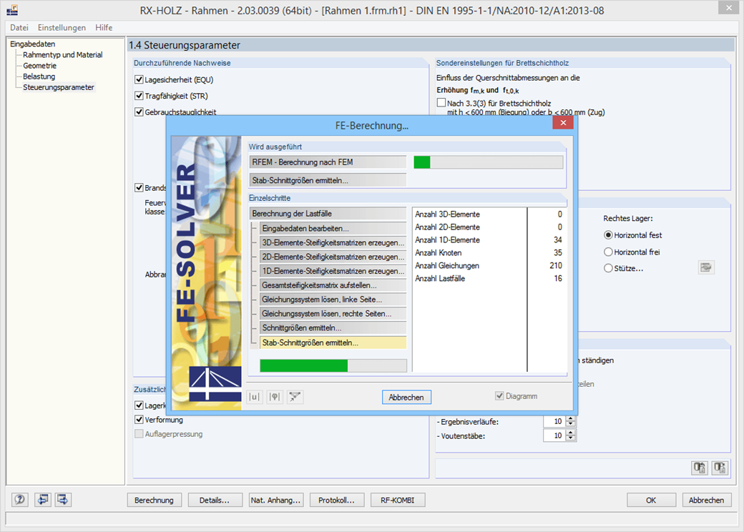Click 'Gleichungssystem lösen, rechte Seiten...' step
The width and height of the screenshot is (744, 532).
click(x=333, y=314)
